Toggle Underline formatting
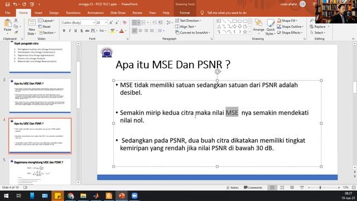 pyautogui.click(x=76, y=31)
